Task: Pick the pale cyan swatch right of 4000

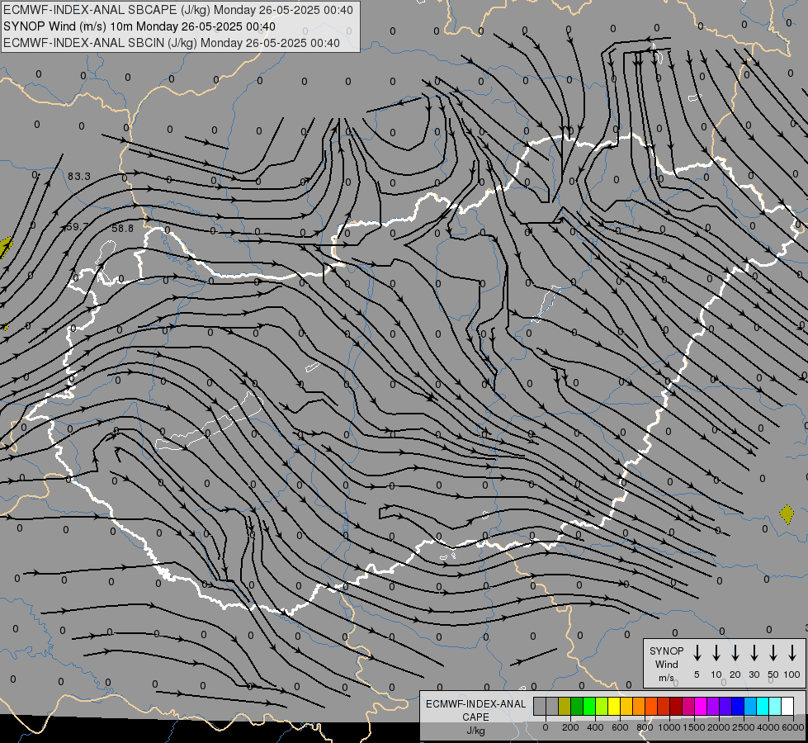Action: coord(776,706)
